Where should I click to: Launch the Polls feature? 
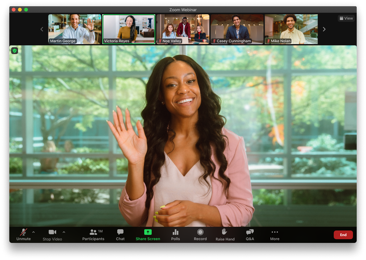(175, 235)
